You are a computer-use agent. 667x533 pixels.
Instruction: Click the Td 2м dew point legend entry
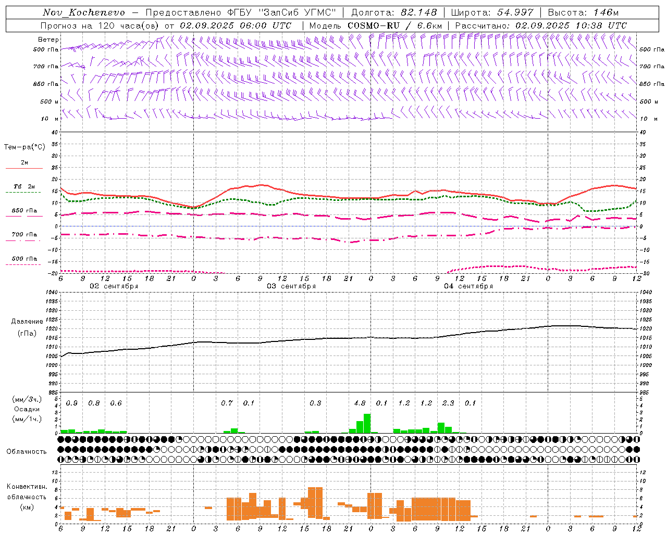[24, 186]
